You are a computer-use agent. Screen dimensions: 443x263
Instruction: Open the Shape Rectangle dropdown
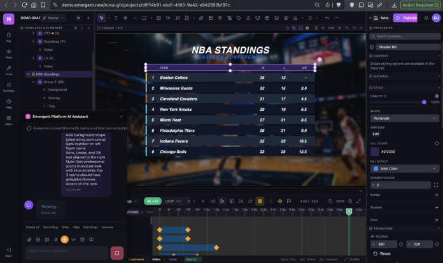[405, 118]
